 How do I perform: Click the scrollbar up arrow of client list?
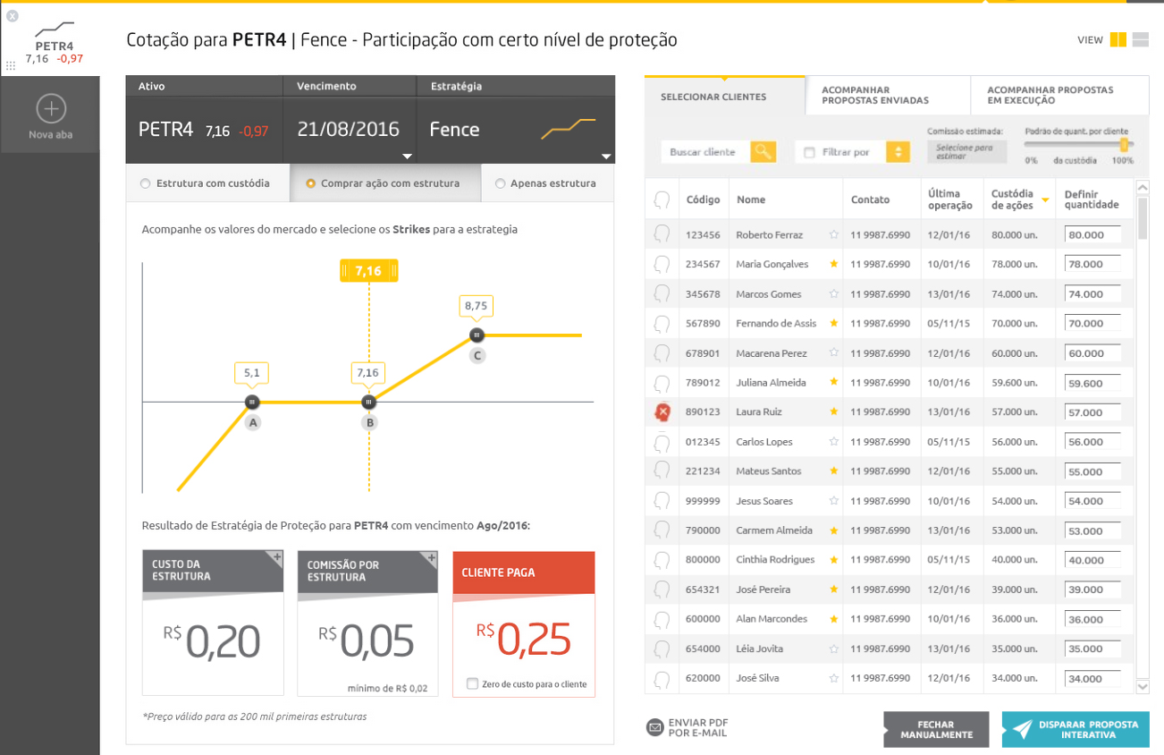pyautogui.click(x=1142, y=188)
